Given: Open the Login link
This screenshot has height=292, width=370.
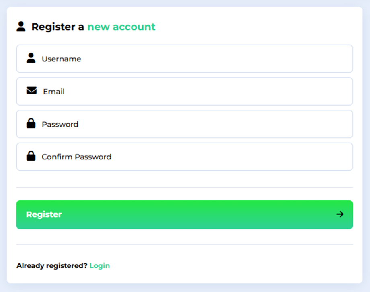Looking at the screenshot, I should coord(100,266).
